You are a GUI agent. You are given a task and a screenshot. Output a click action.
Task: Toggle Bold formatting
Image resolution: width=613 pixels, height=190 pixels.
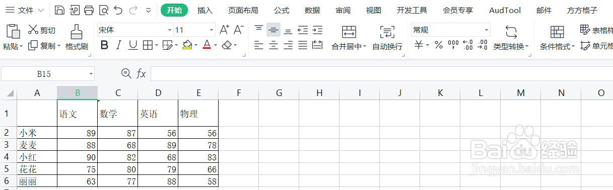pyautogui.click(x=104, y=46)
